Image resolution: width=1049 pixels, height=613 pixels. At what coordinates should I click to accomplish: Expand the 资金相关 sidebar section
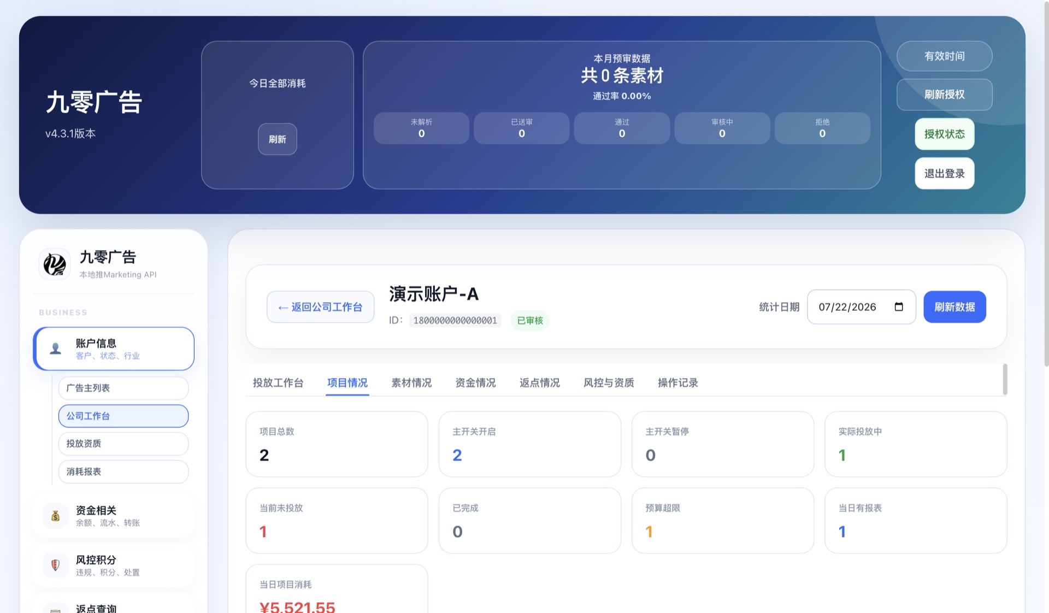point(114,516)
